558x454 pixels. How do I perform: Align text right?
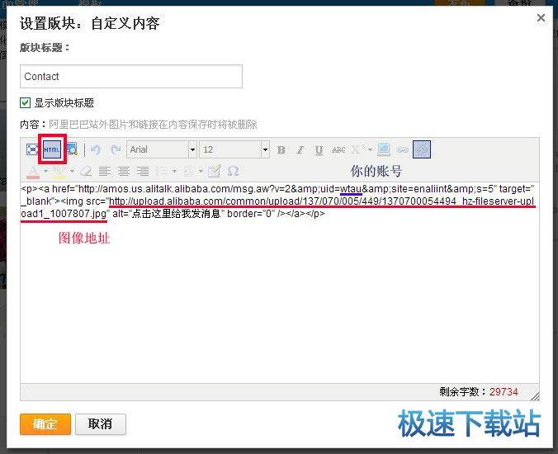click(143, 172)
